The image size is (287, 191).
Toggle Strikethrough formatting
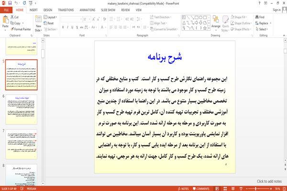(82, 27)
